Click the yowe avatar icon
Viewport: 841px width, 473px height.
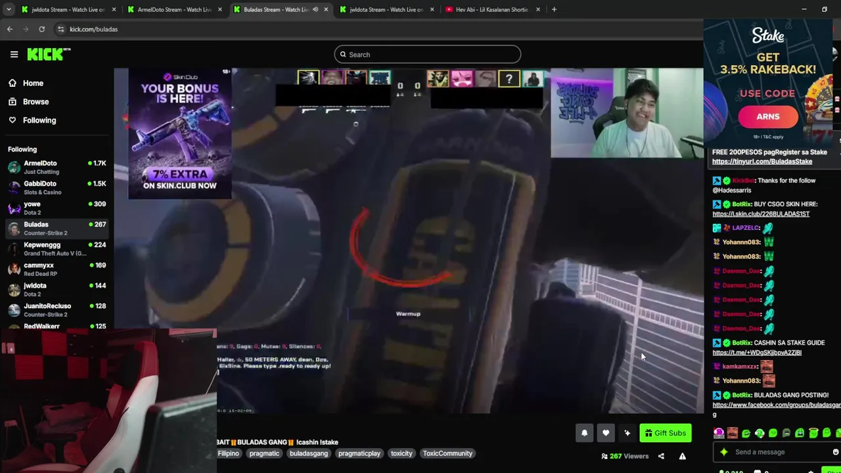(14, 208)
